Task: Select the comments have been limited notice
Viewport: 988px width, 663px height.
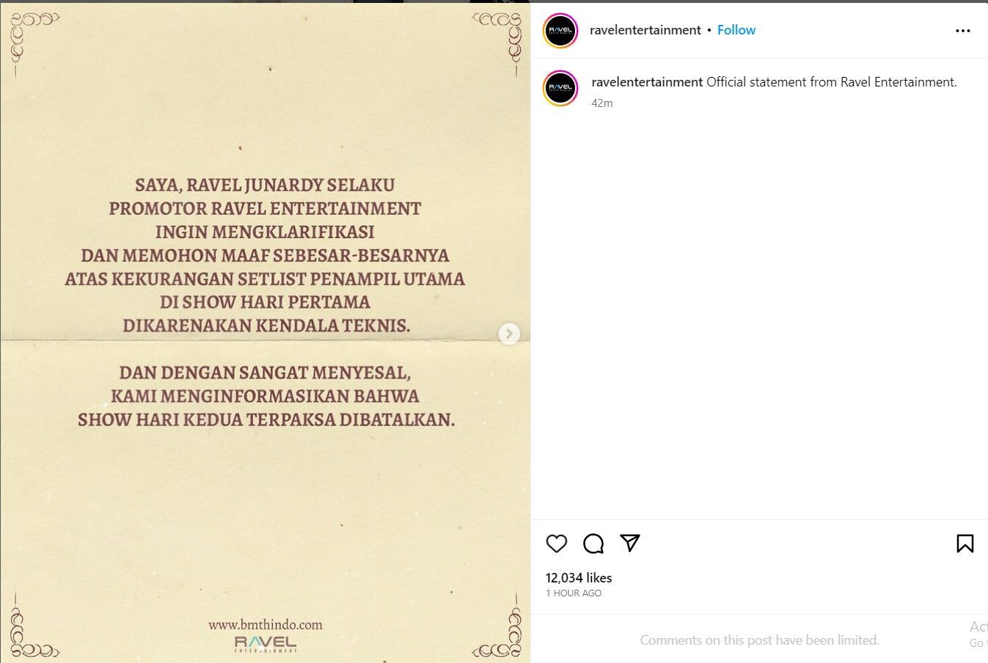Action: point(760,640)
